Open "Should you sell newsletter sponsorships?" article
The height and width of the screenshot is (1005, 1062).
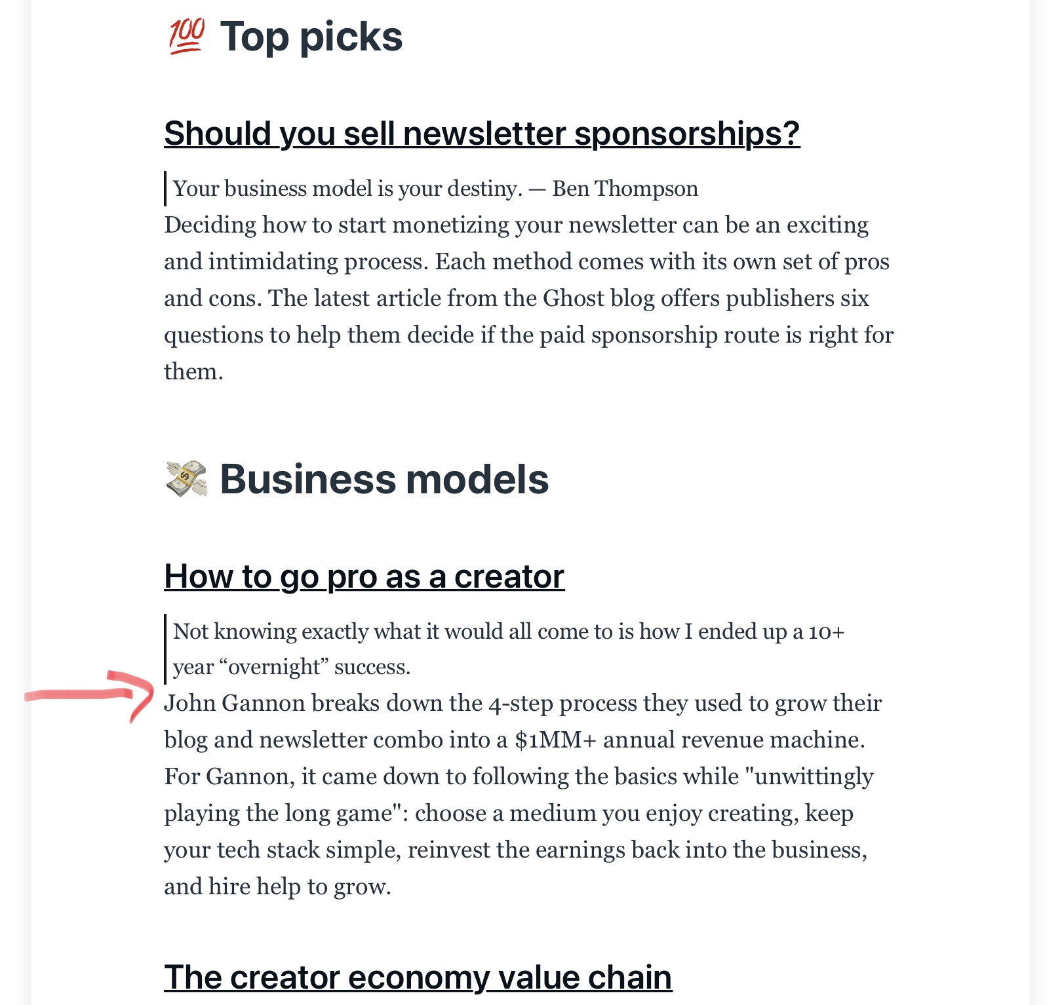(x=482, y=134)
